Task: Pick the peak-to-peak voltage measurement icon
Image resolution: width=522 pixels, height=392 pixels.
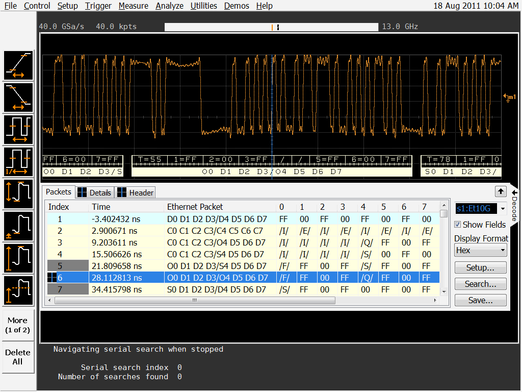Action: [18, 194]
